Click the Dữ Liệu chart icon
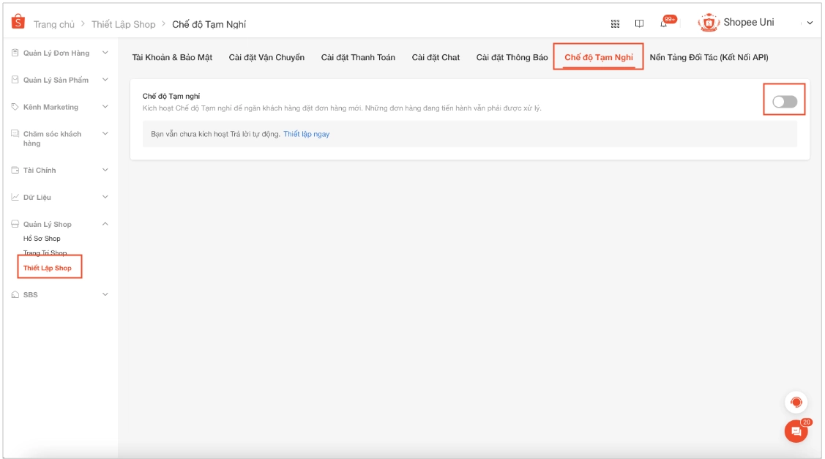825x459 pixels. click(x=15, y=197)
